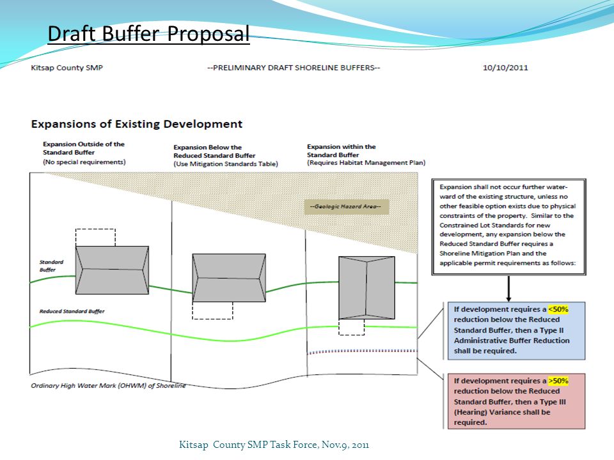This screenshot has height=460, width=614.
Task: Click the '--Geologic Hazard Area--' label box
Action: click(x=347, y=206)
